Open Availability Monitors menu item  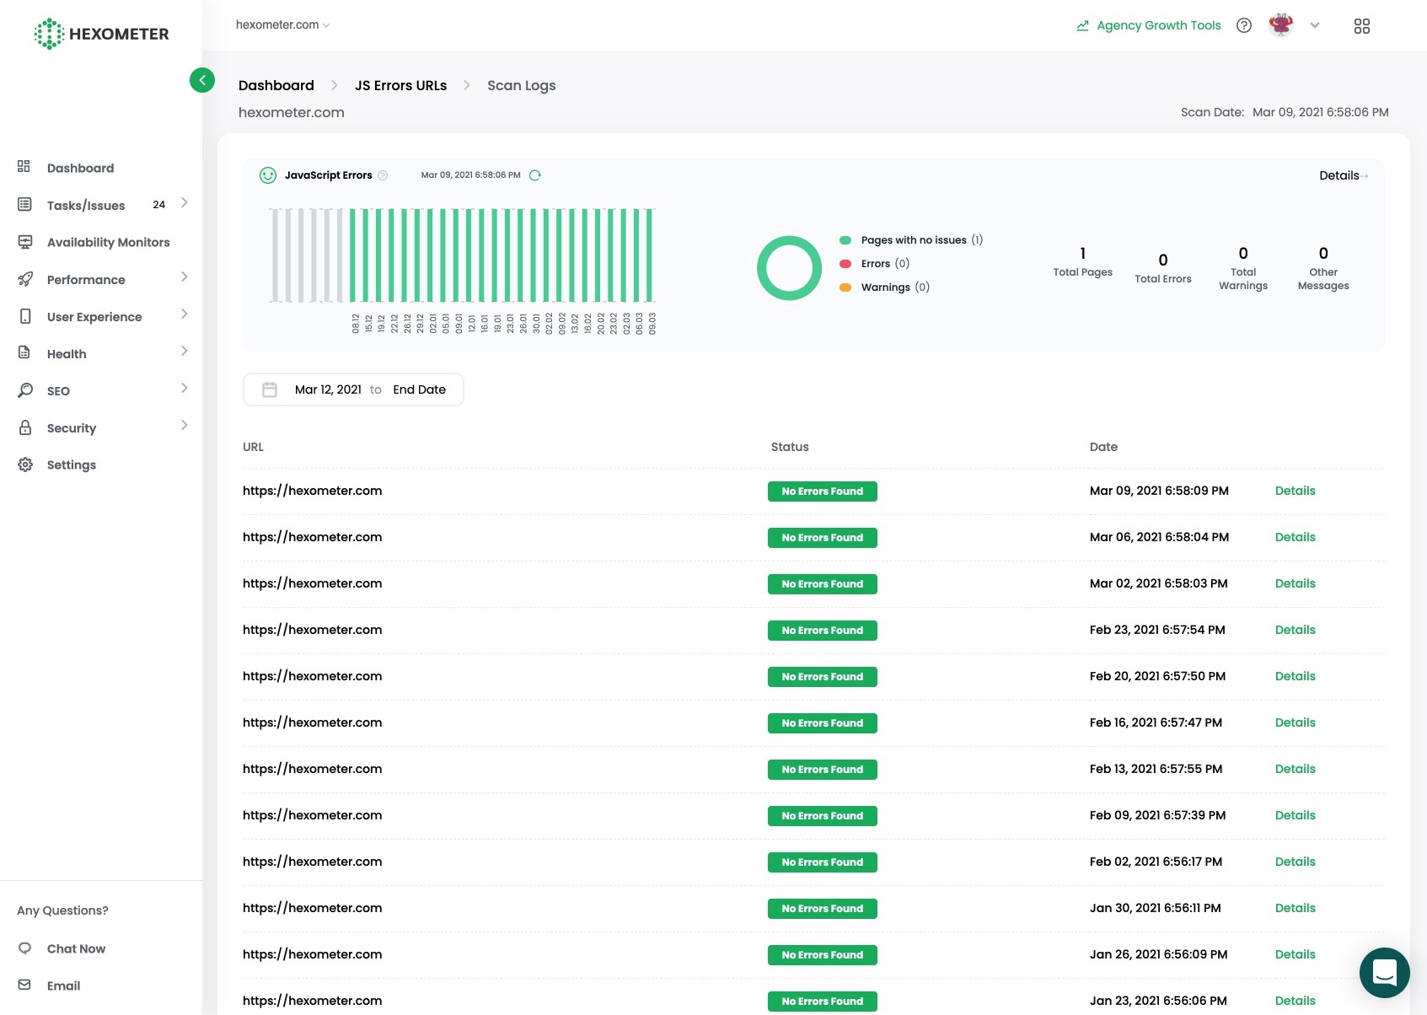[109, 242]
